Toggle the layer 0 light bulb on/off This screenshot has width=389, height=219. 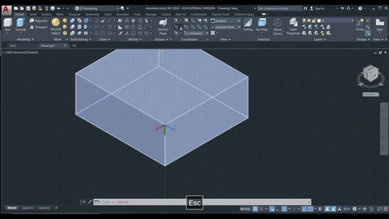pyautogui.click(x=304, y=21)
